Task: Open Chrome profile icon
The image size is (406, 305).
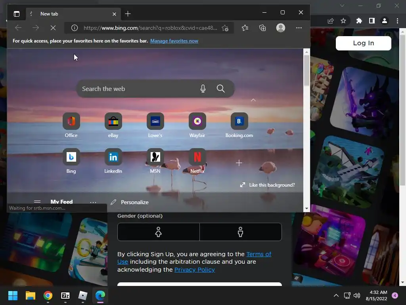Action: [385, 21]
